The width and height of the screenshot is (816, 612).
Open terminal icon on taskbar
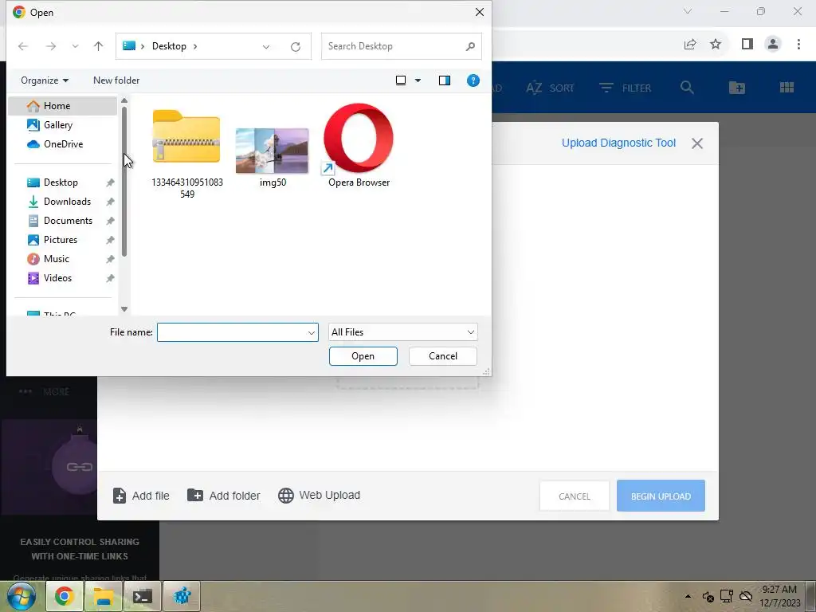[x=143, y=596]
